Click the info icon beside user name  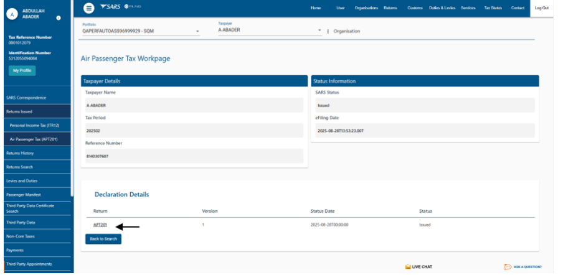[59, 17]
